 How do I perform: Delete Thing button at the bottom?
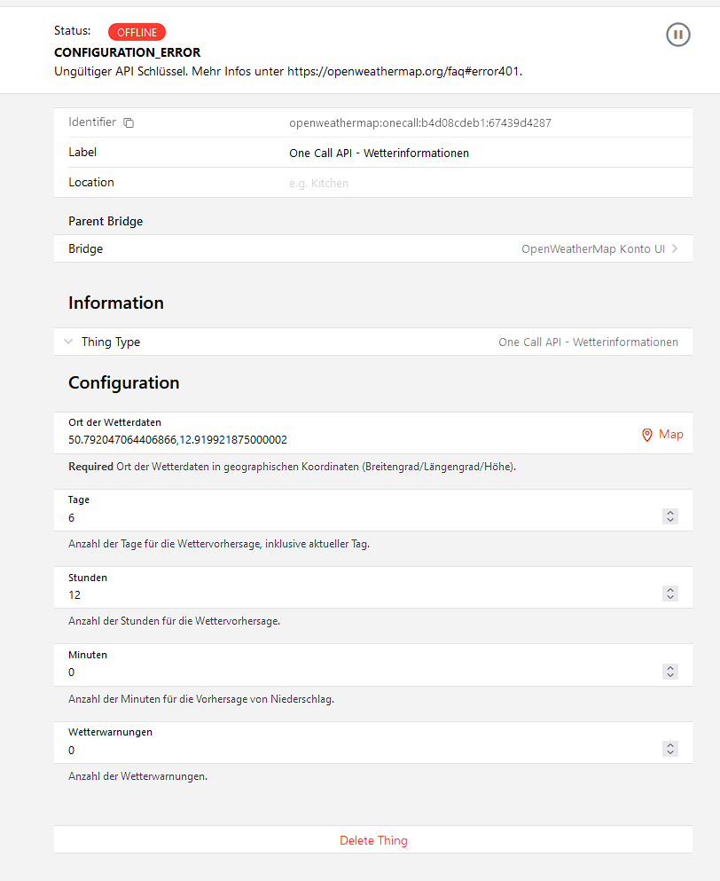click(x=373, y=840)
